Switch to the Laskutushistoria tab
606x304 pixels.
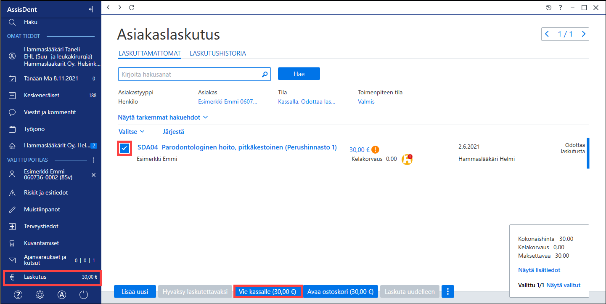pyautogui.click(x=218, y=53)
